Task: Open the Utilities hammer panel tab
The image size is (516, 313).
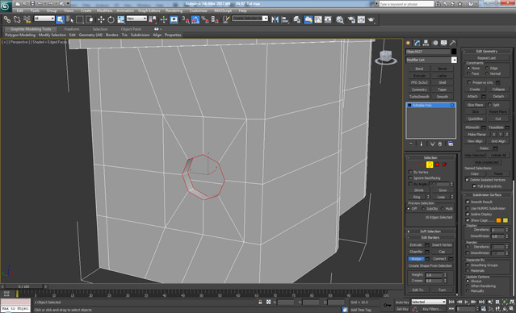Action: pyautogui.click(x=453, y=43)
